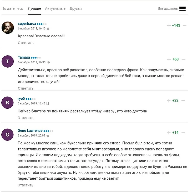This screenshot has height=192, width=192.
Task: Open the Tamara username profile link
Action: coord(24,57)
